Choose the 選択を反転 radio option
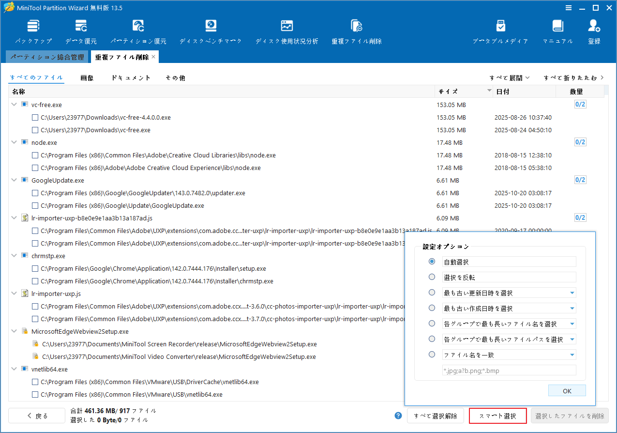 (432, 277)
